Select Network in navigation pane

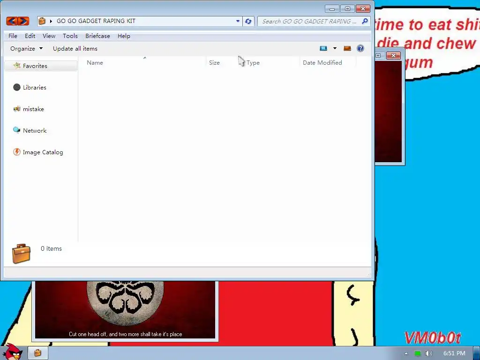pyautogui.click(x=35, y=130)
